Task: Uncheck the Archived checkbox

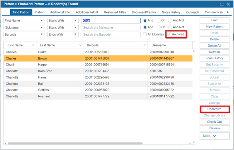Action: click(x=169, y=34)
